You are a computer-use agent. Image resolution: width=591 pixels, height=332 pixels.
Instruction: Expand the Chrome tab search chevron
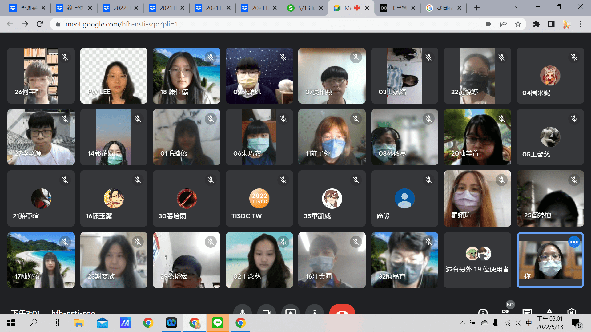[x=517, y=7]
